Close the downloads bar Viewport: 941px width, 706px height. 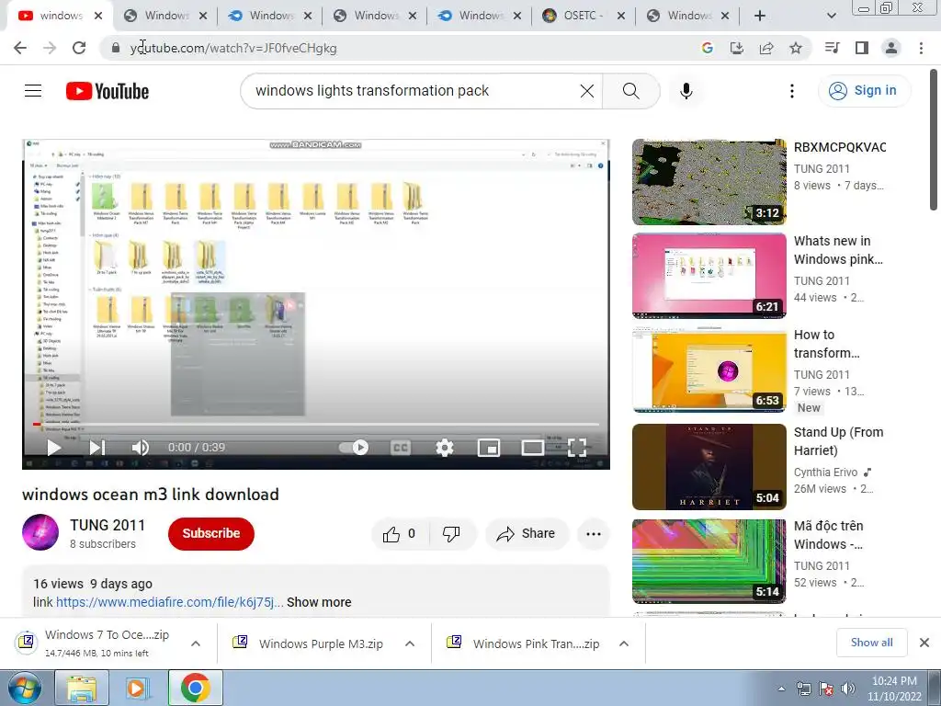pos(924,643)
